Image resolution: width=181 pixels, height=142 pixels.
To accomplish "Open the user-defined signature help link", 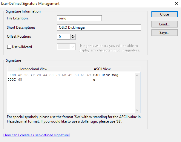I will [37, 135].
